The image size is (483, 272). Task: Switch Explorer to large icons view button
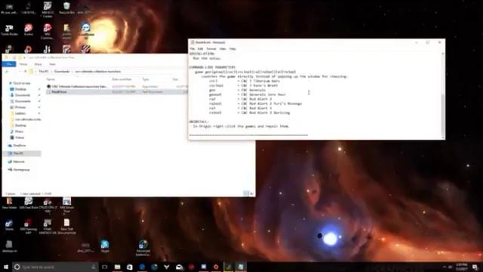[251, 193]
